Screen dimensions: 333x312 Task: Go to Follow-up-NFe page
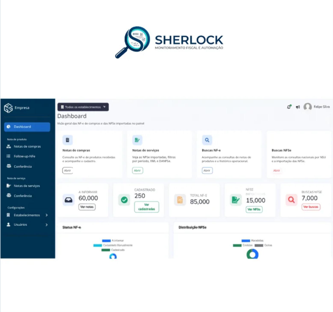coord(24,156)
